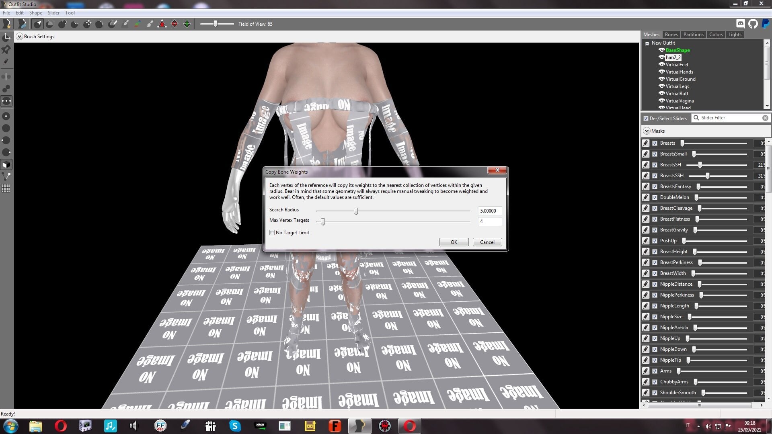Pick the red triangle collapse-vertex tool
The height and width of the screenshot is (434, 772).
pos(162,24)
